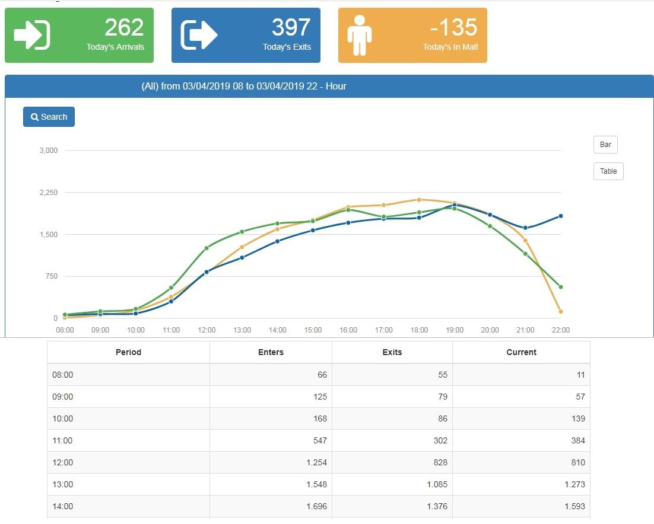654x524 pixels.
Task: Click the 2,250 y-axis label
Action: 49,193
